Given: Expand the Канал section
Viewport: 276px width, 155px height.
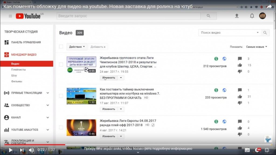Looking at the screenshot, I should point(48,118).
